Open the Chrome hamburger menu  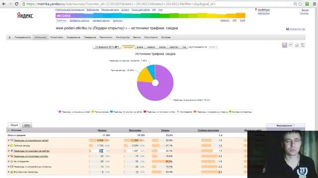tap(314, 4)
